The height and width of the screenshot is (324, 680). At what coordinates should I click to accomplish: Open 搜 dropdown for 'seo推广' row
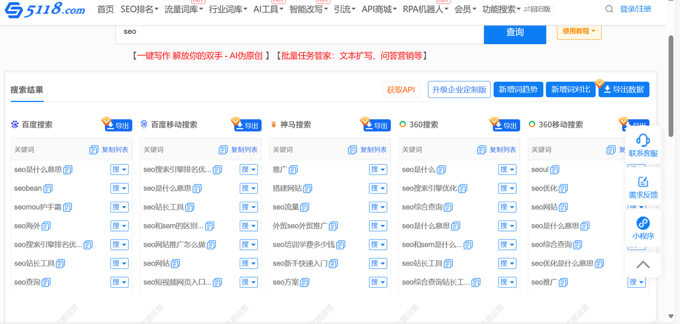click(x=636, y=282)
